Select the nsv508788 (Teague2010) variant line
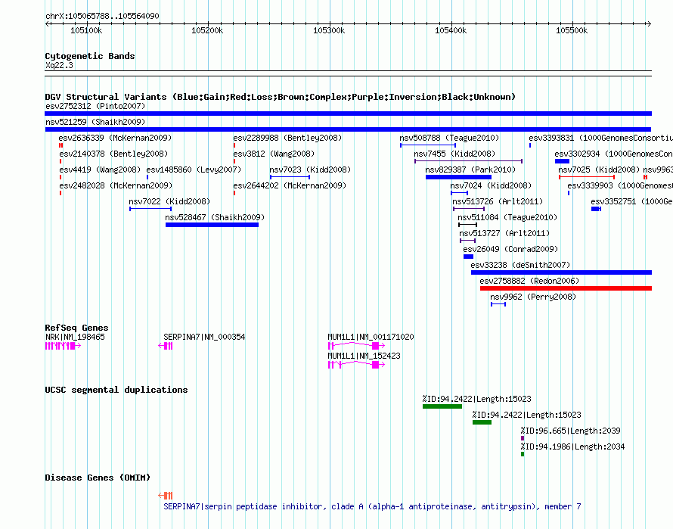Screen dimensions: 673x529 tap(428, 145)
